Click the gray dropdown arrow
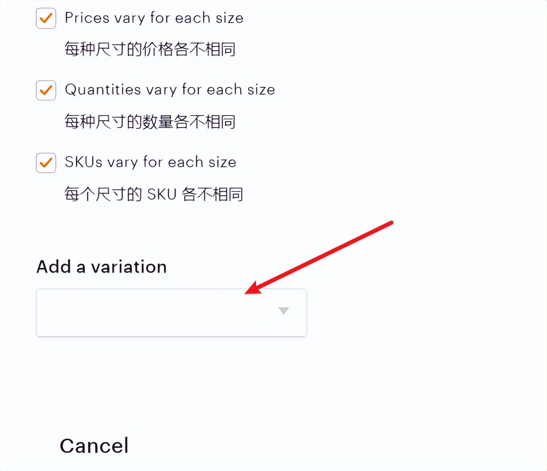Viewport: 547px width, 471px height. pyautogui.click(x=283, y=311)
